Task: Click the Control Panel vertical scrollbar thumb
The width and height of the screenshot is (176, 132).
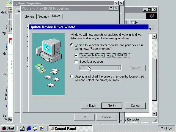Action: (x=155, y=79)
